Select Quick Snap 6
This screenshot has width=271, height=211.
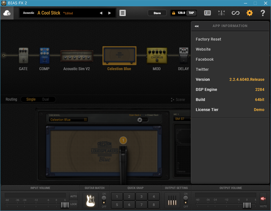(129, 205)
